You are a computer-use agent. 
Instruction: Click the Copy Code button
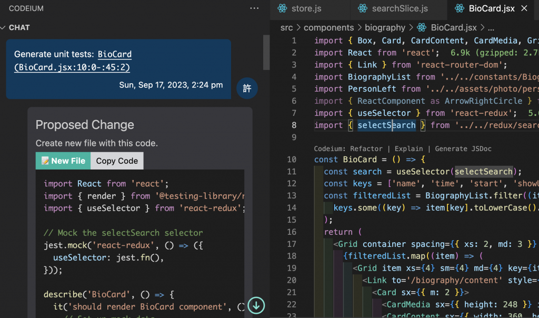tap(117, 161)
